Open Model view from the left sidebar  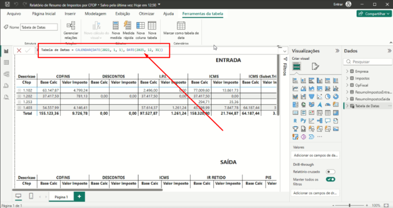[x=6, y=74]
